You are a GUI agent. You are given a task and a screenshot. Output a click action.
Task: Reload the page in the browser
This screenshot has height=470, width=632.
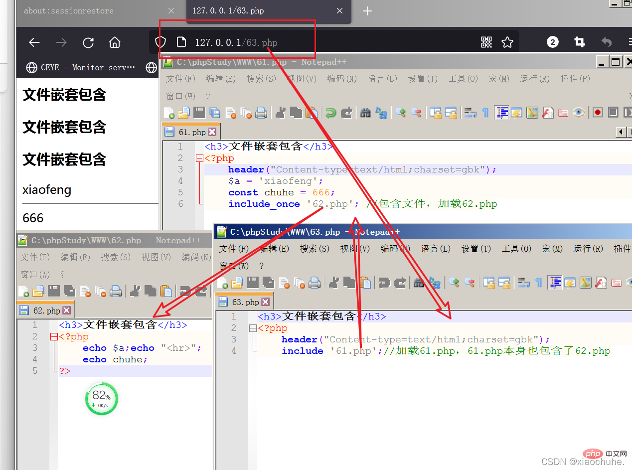[88, 42]
